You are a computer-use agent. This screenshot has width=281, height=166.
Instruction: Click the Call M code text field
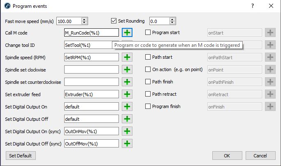91,32
